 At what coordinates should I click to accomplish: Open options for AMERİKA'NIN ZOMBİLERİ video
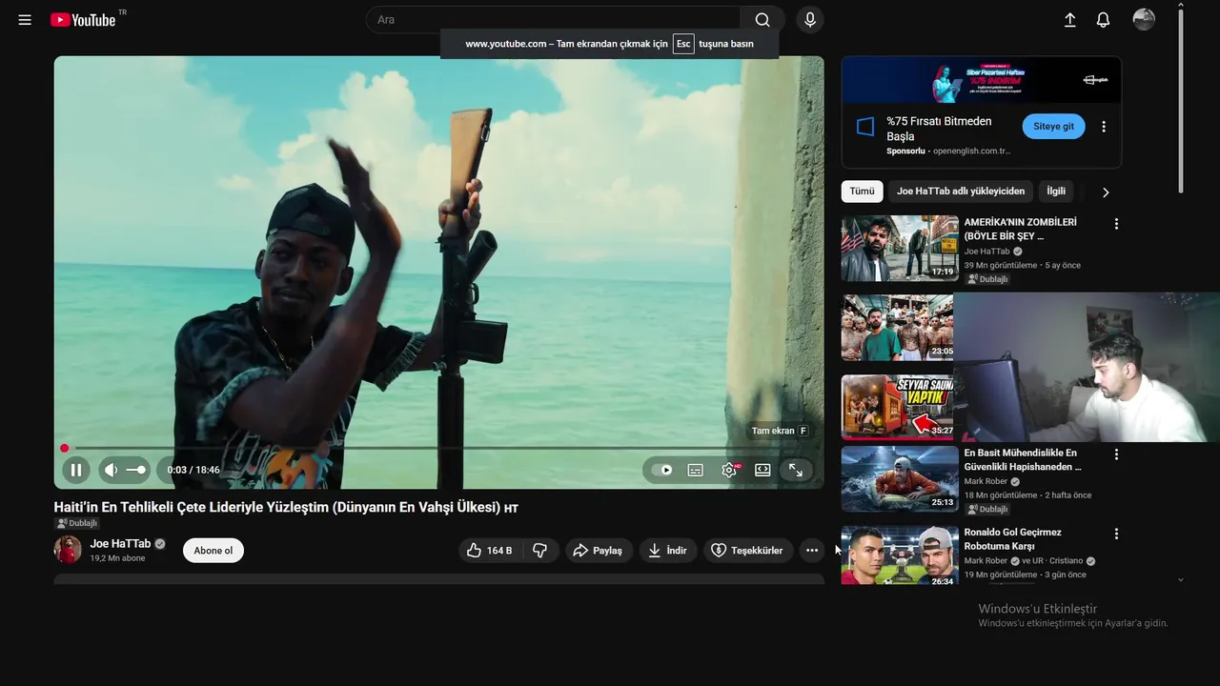[x=1116, y=224]
